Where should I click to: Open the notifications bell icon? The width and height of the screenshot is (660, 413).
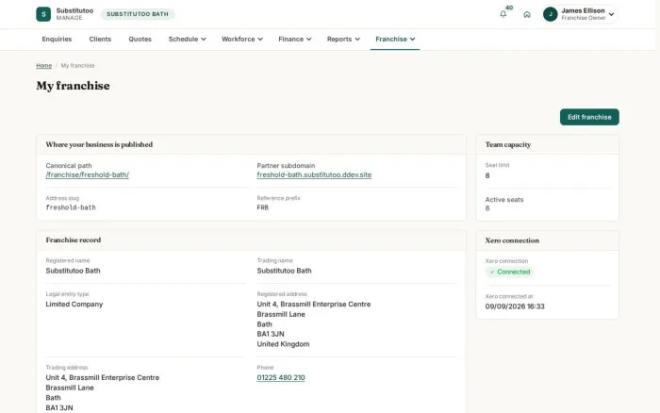(x=503, y=14)
